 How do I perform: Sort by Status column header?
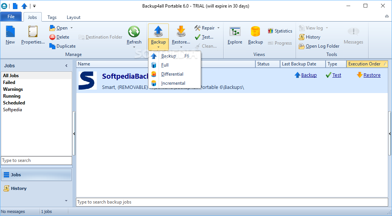(268, 64)
